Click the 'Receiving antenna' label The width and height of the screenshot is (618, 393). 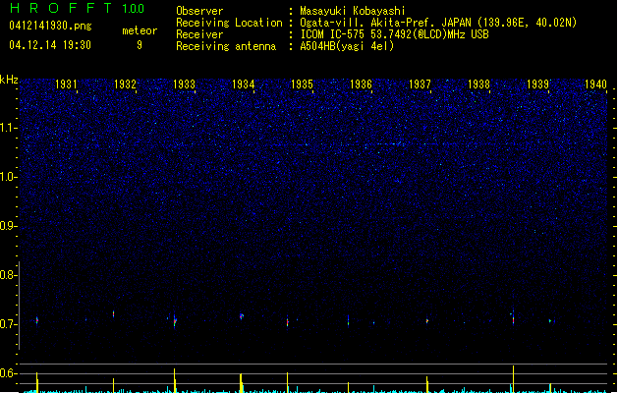(226, 46)
